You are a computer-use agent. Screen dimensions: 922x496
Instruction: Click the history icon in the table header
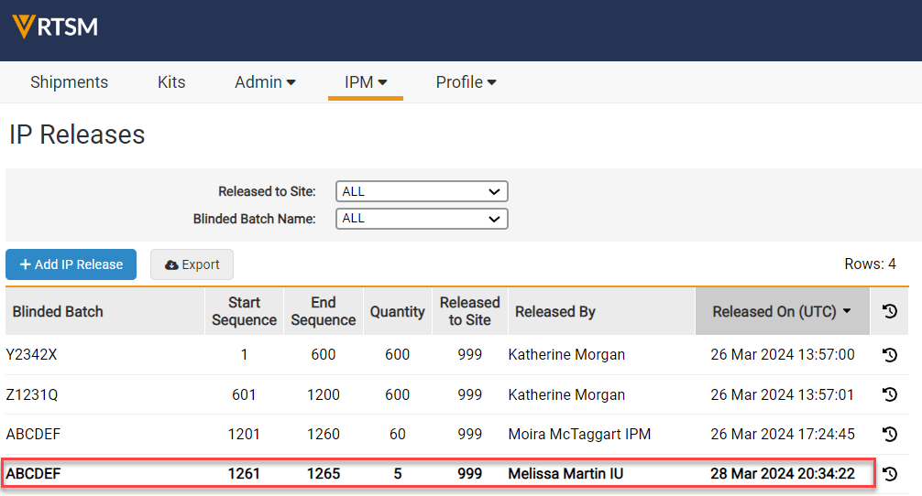(889, 312)
